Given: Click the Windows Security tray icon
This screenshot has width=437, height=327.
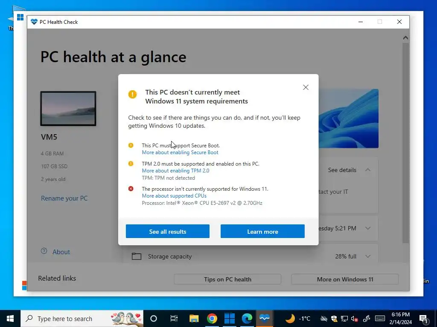Looking at the screenshot, I should click(x=334, y=318).
